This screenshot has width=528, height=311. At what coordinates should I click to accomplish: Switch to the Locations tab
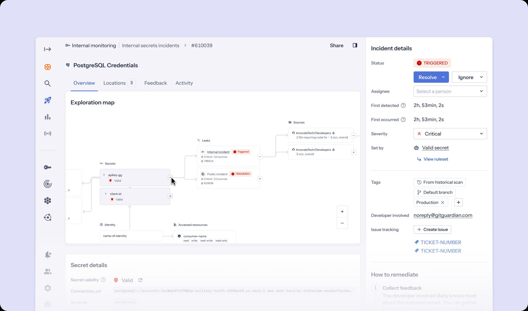[114, 83]
